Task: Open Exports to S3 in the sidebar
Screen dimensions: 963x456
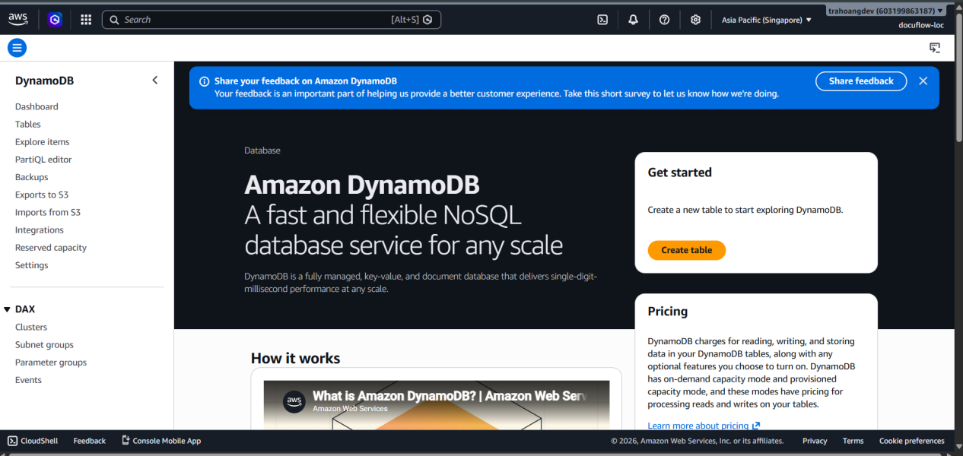Action: (x=42, y=195)
